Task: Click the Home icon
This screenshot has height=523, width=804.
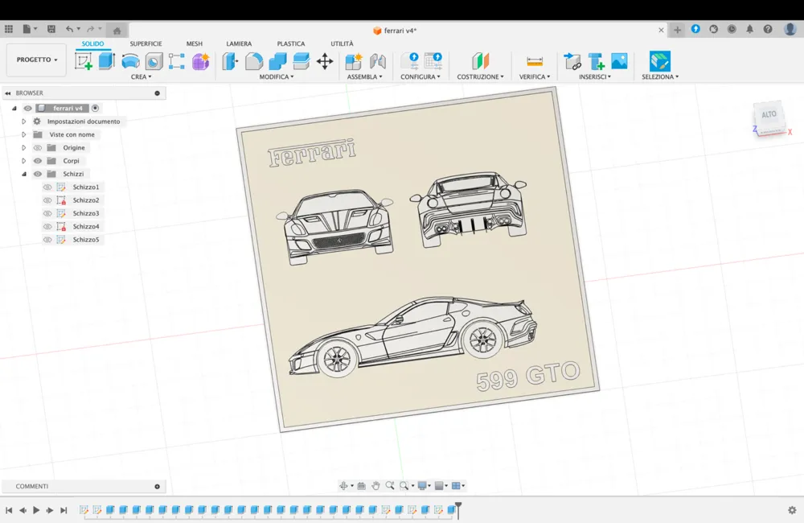Action: (x=117, y=31)
